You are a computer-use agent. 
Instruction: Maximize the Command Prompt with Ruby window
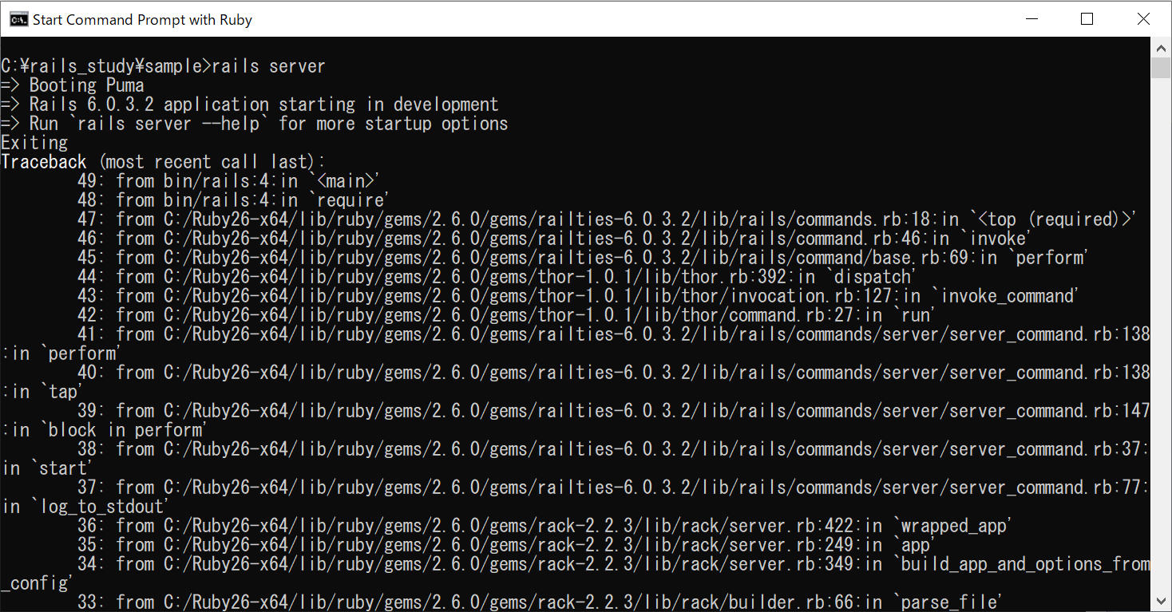coord(1087,19)
